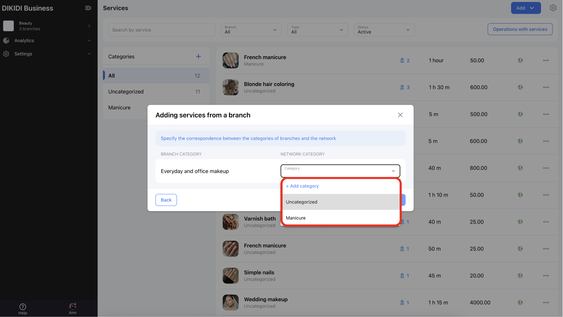Click Operations with services button
The width and height of the screenshot is (563, 317).
tap(519, 29)
